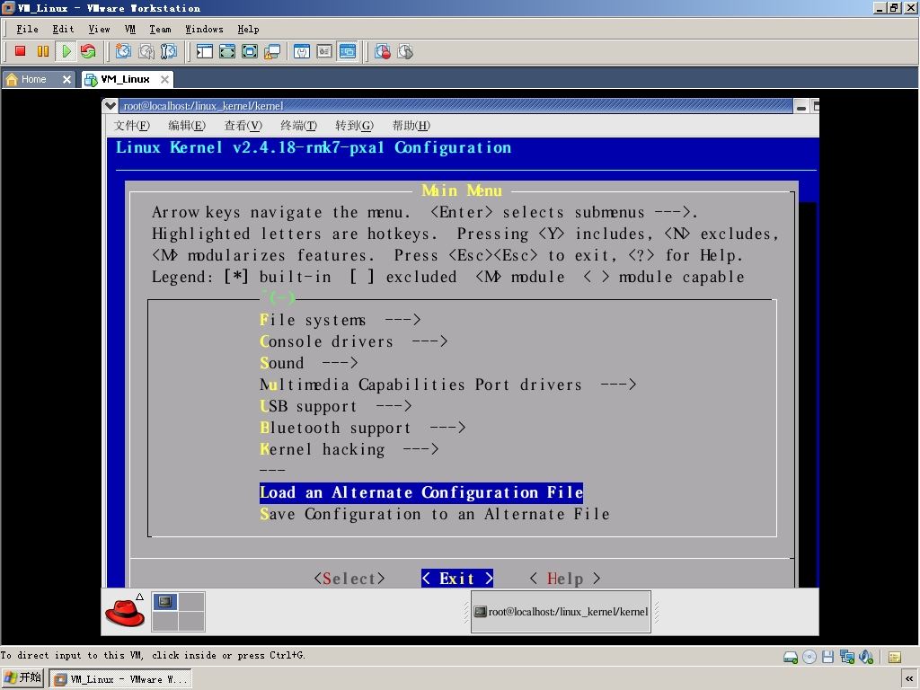Open the VM menu
The width and height of the screenshot is (920, 690).
pos(130,29)
